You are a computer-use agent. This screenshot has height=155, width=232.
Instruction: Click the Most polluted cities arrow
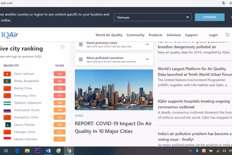pos(147,44)
